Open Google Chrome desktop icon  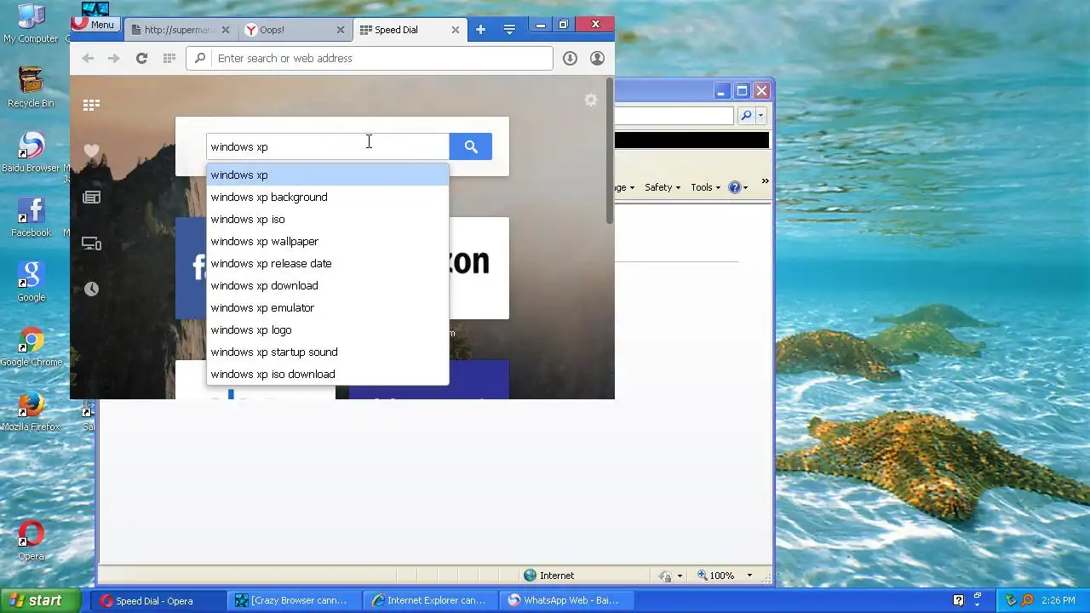(x=31, y=347)
